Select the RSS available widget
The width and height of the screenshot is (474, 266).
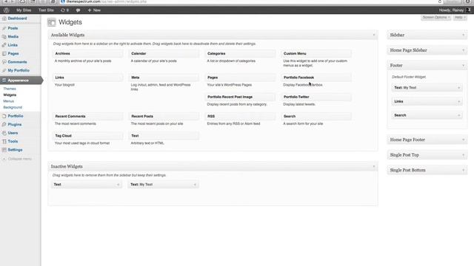(240, 117)
